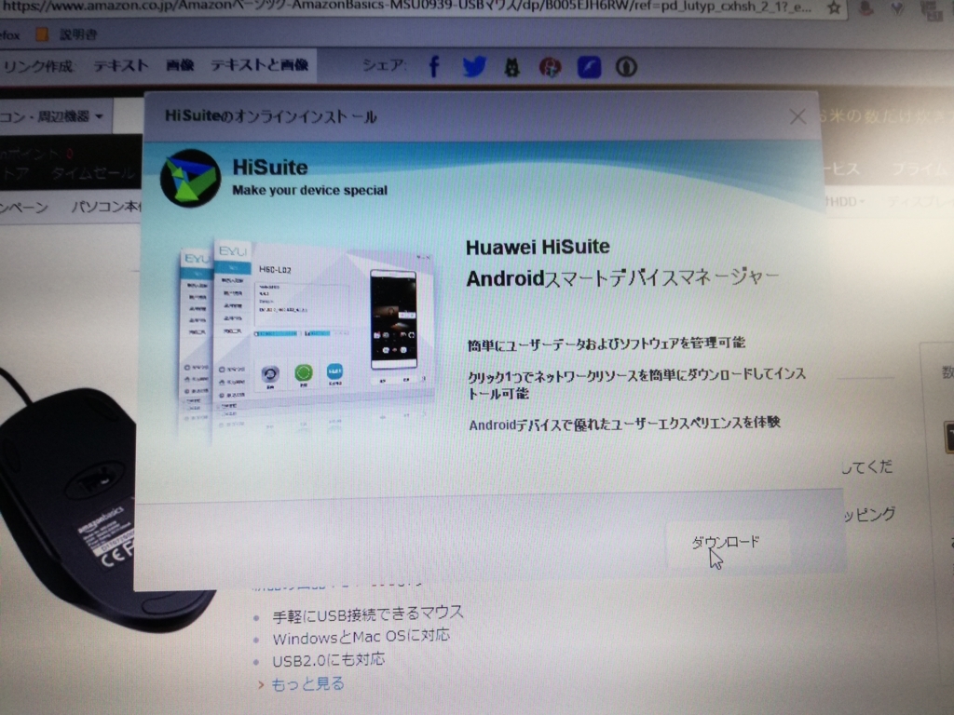This screenshot has width=954, height=715.
Task: Click the blue square share icon
Action: (589, 67)
